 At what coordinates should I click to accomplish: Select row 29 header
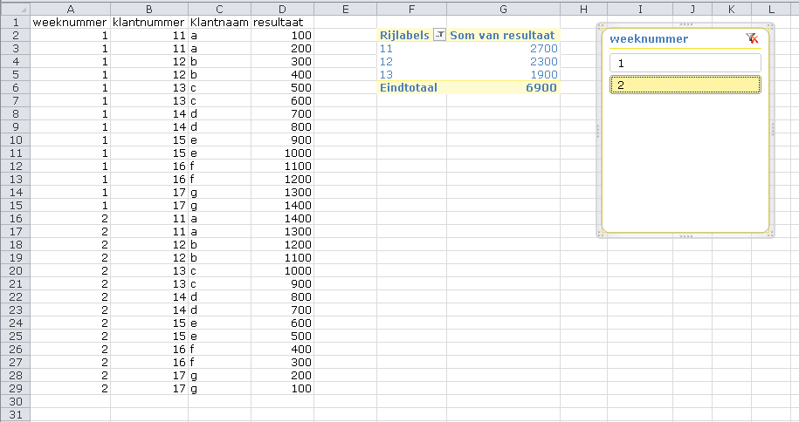tap(16, 388)
